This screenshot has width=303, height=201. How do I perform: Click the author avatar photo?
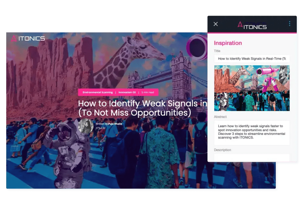[85, 126]
